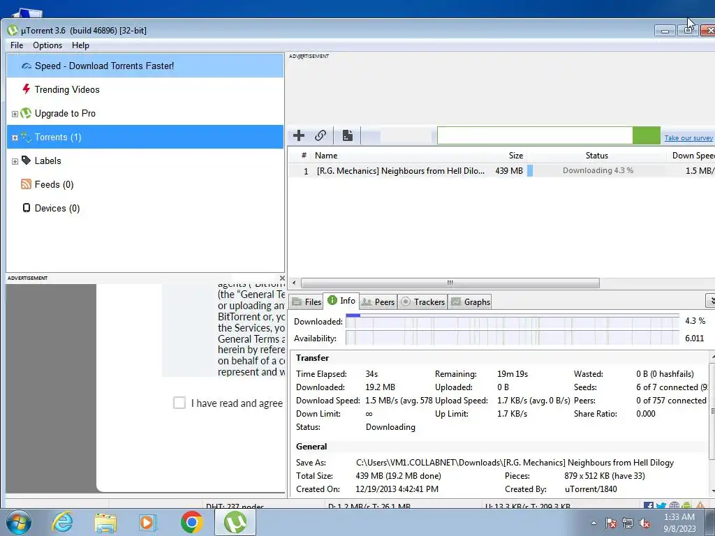Click the Twitter bird icon in the status bar
This screenshot has height=536, width=715.
[x=661, y=505]
